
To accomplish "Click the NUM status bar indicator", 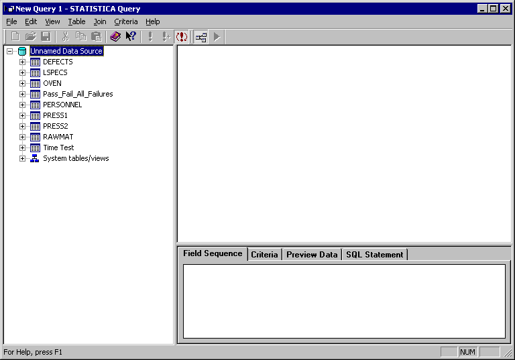I will pos(467,352).
